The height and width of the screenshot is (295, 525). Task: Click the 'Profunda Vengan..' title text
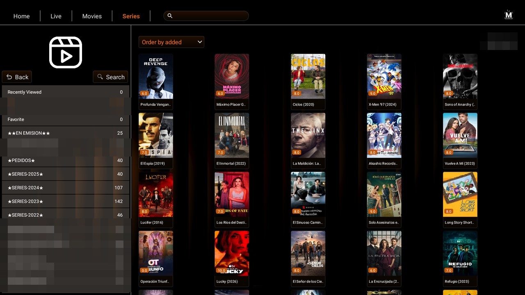[x=155, y=104]
